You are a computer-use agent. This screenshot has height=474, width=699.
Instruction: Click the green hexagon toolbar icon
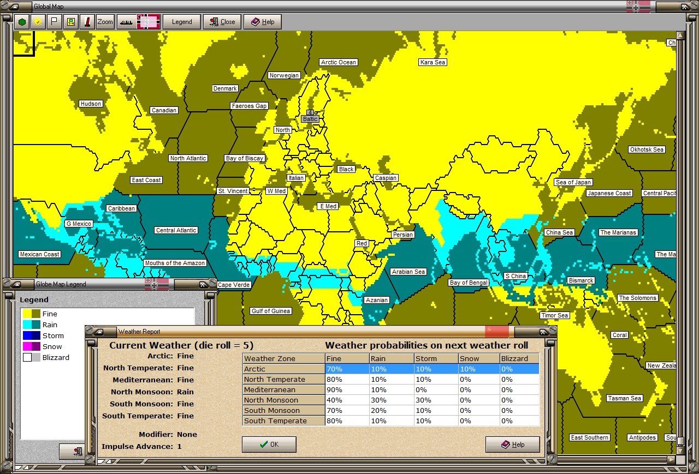click(x=22, y=22)
